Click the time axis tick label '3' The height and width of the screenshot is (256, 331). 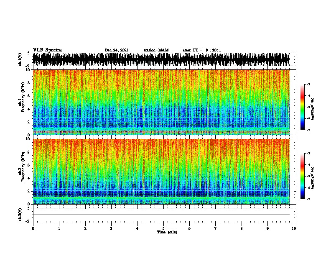coord(111,228)
